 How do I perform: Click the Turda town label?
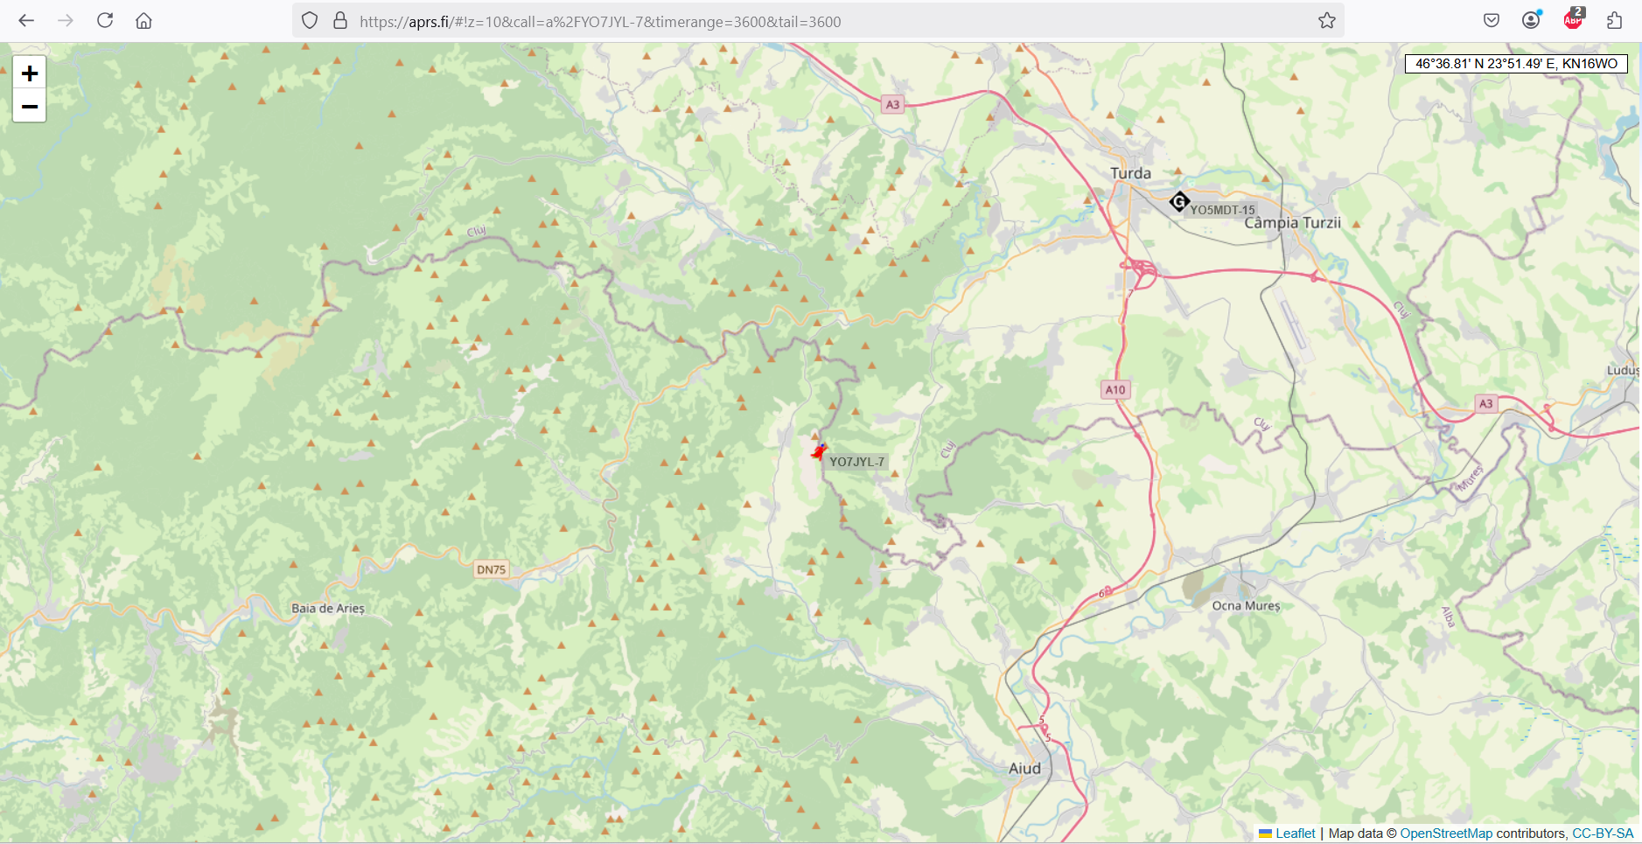coord(1130,173)
